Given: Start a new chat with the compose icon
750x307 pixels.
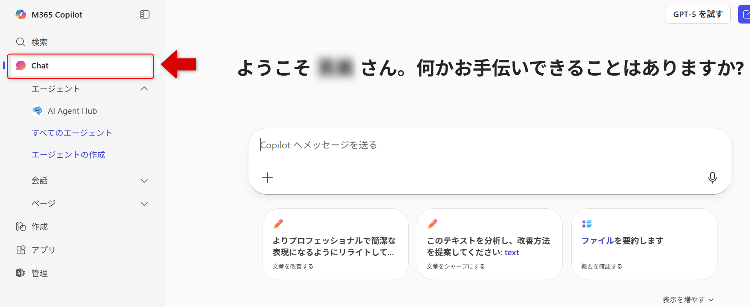Looking at the screenshot, I should [x=746, y=14].
